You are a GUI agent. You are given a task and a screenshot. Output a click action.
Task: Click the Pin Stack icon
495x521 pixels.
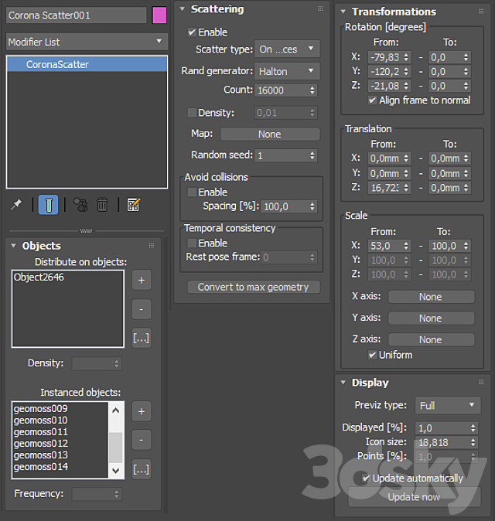coord(16,205)
